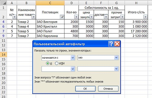The width and height of the screenshot is (152, 98).
Task: Expand the 'начинается с' condition combo box
Action: click(73, 58)
